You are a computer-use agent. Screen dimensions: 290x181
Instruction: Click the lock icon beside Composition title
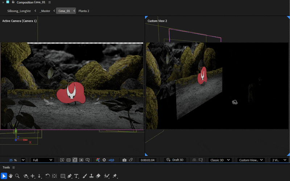(13, 2)
